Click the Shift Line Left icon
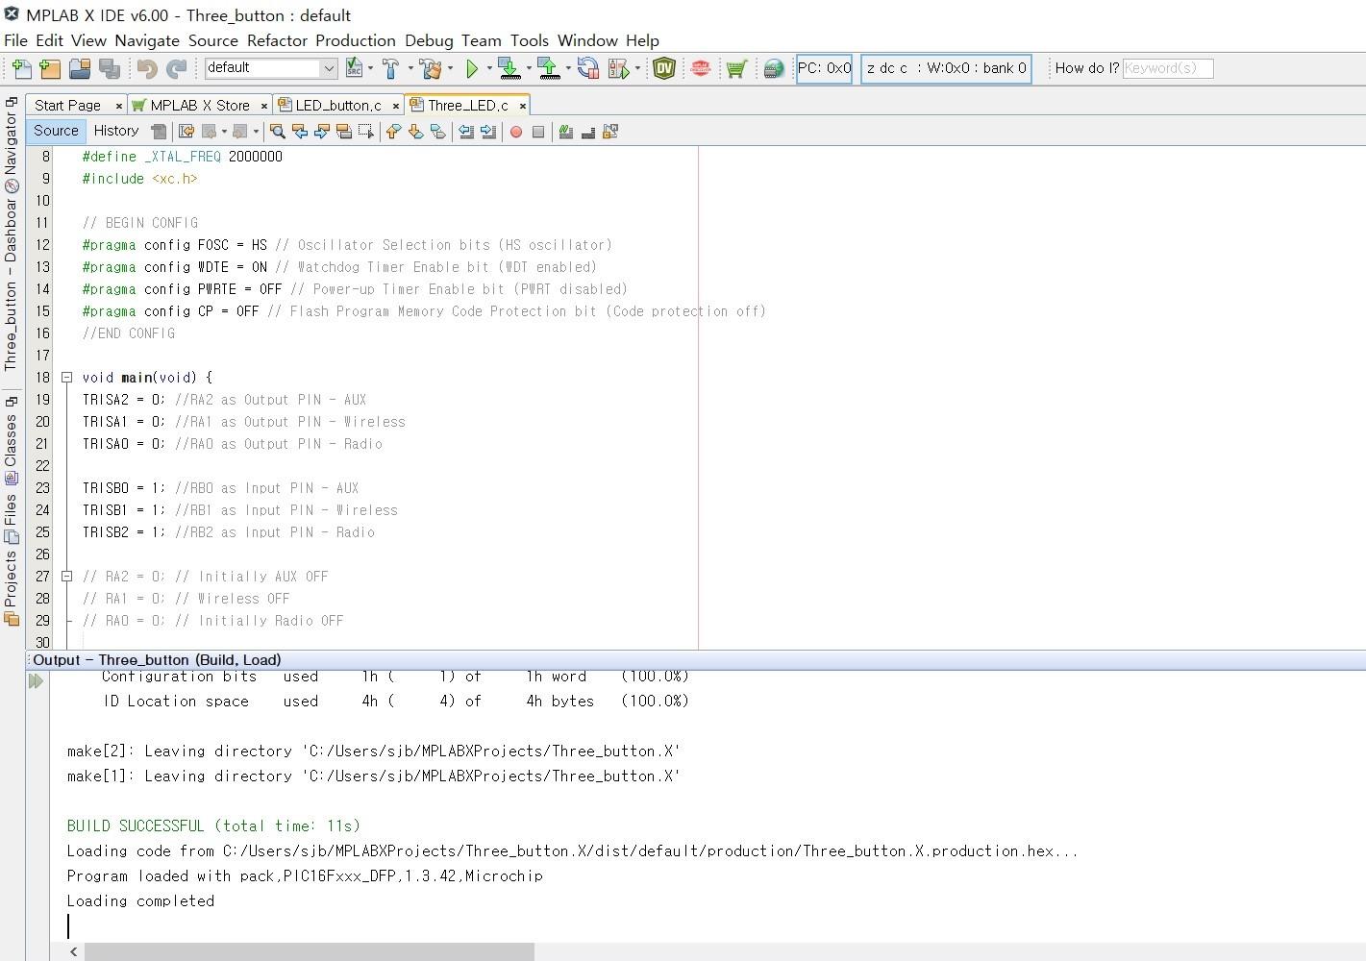This screenshot has width=1366, height=961. (466, 132)
